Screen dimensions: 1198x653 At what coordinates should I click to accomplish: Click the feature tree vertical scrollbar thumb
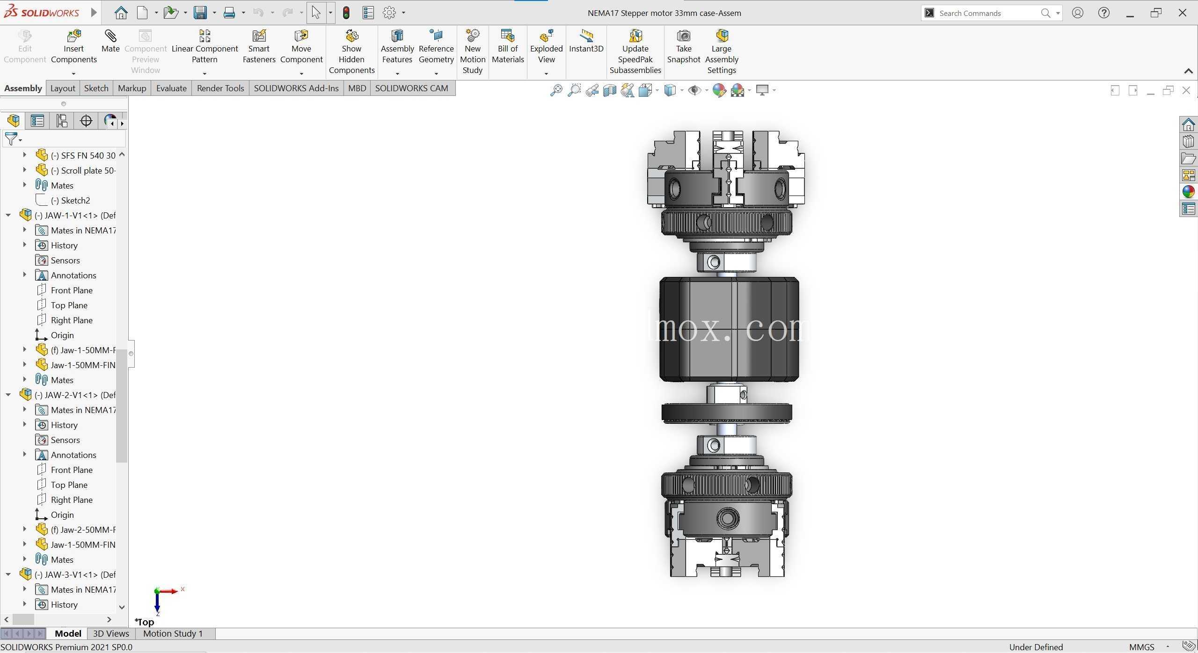pos(122,406)
